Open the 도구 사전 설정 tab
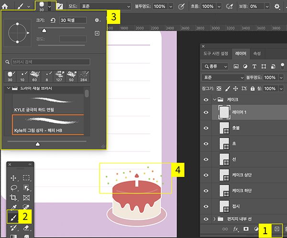287x238 pixels. click(x=216, y=54)
